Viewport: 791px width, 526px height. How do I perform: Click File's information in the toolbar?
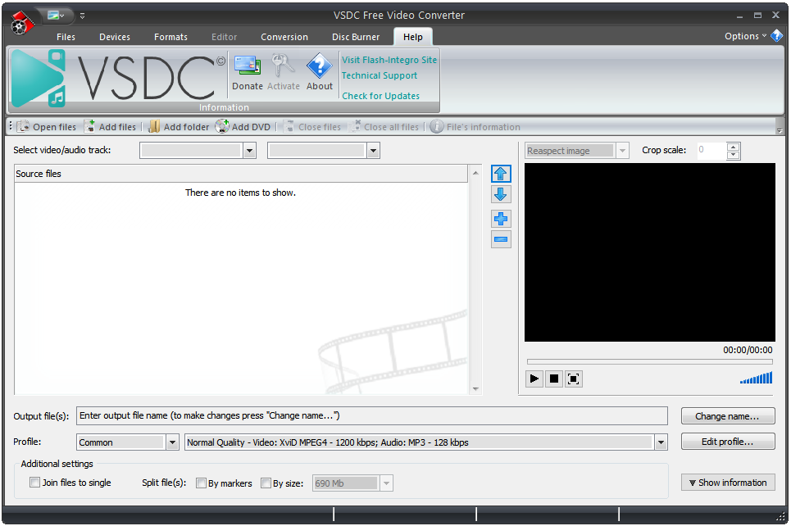(475, 126)
